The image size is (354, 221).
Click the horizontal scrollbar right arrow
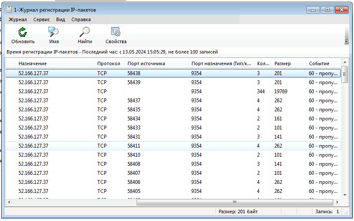tap(338, 202)
